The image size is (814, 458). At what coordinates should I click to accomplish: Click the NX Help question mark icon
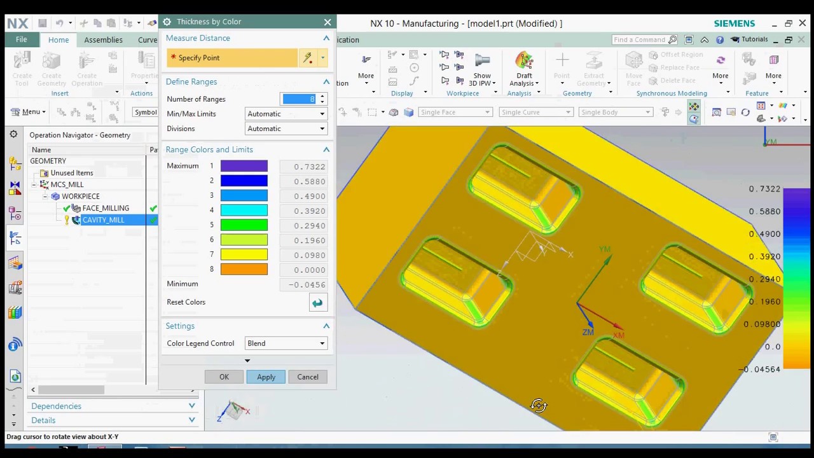point(720,39)
